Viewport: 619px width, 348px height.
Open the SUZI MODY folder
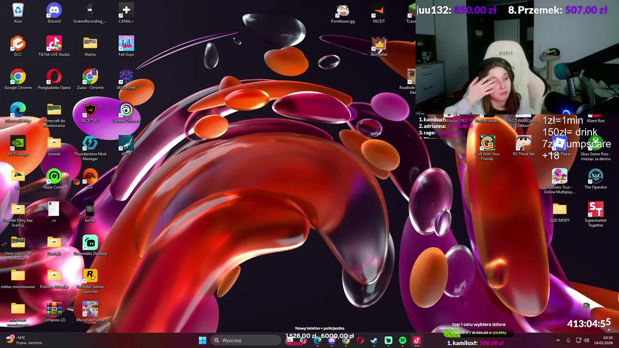click(x=560, y=213)
